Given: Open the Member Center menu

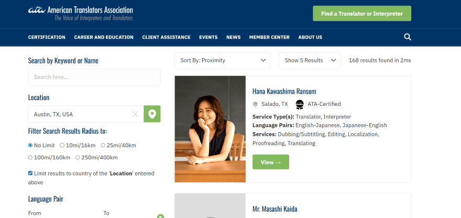Looking at the screenshot, I should [269, 37].
